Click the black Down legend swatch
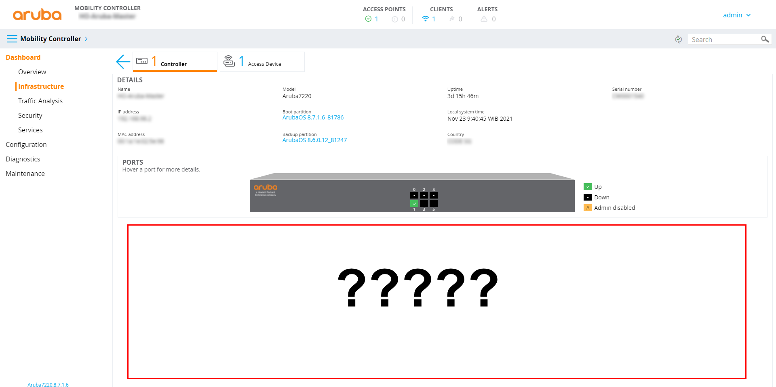 (588, 197)
